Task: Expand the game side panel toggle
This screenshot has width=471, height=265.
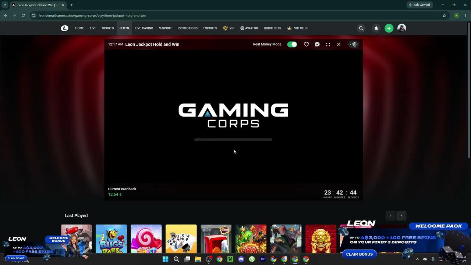Action: [353, 44]
